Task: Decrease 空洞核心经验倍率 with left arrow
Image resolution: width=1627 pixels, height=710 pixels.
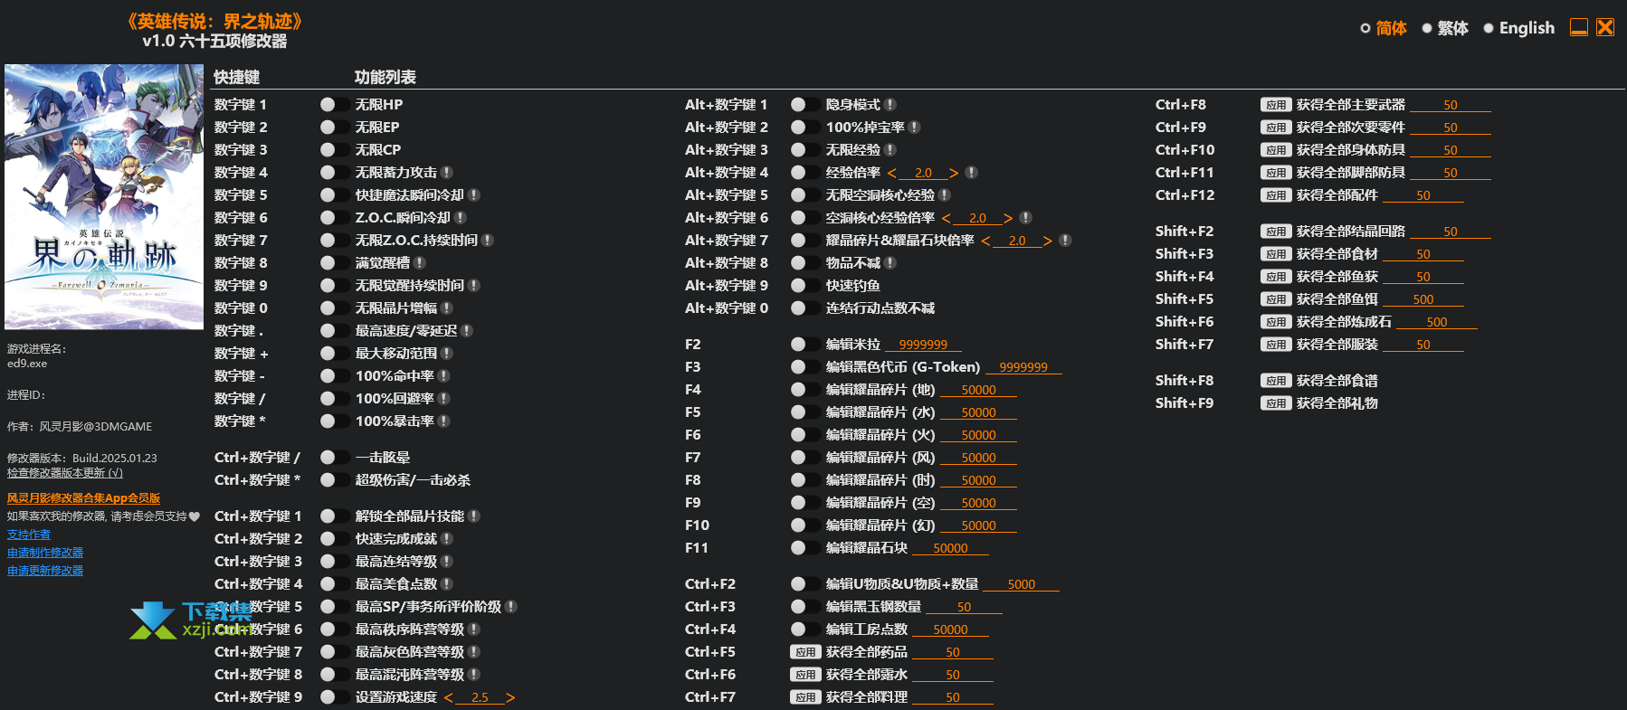Action: coord(947,218)
